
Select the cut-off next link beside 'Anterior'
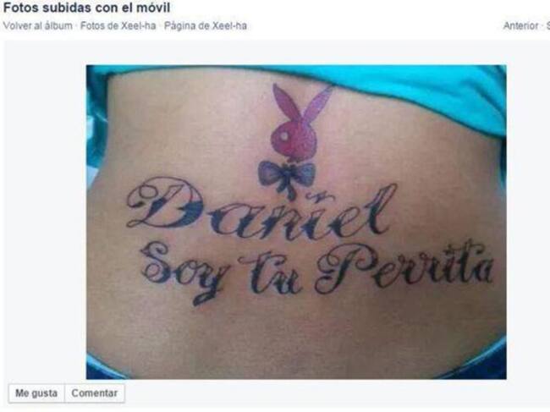click(x=547, y=26)
